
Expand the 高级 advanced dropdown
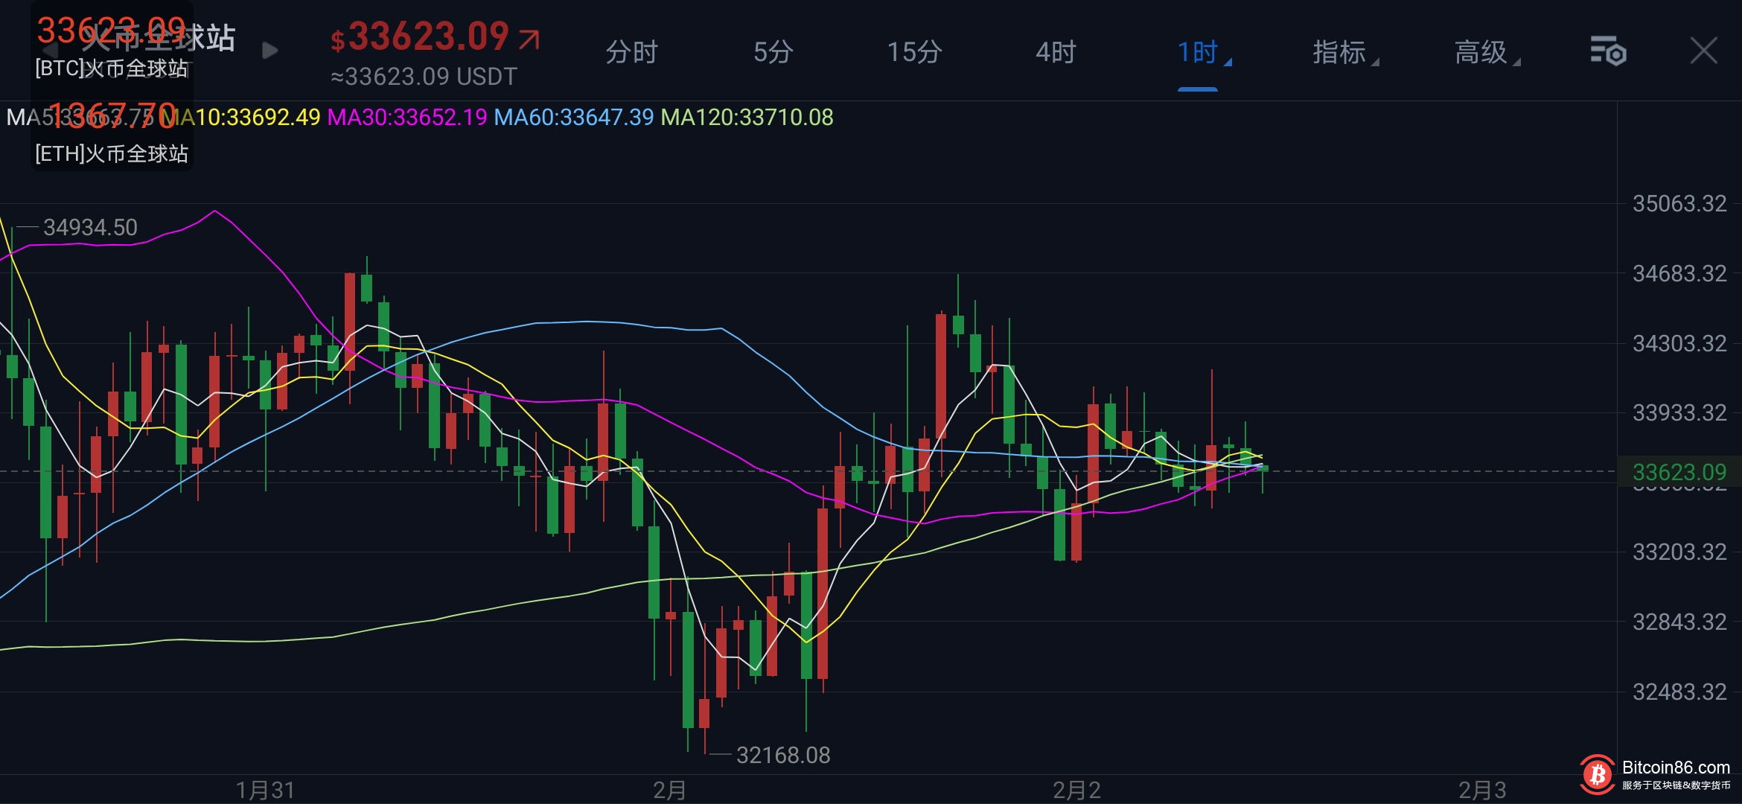(1483, 52)
